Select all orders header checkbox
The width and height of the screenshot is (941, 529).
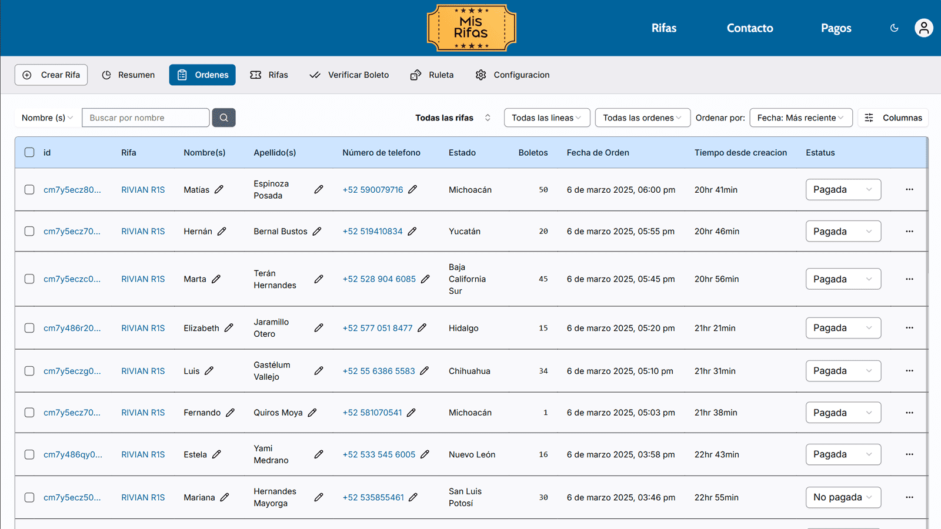pyautogui.click(x=29, y=152)
